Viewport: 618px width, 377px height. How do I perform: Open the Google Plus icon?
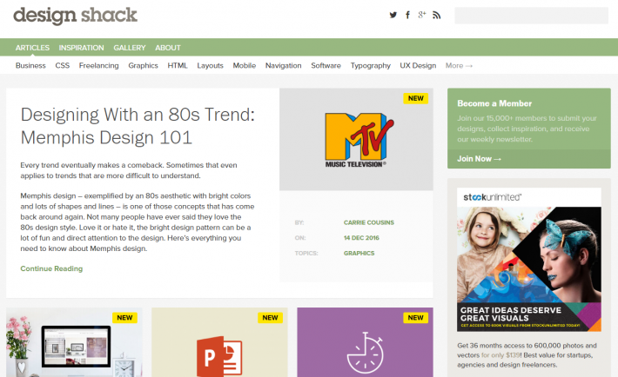pos(422,16)
